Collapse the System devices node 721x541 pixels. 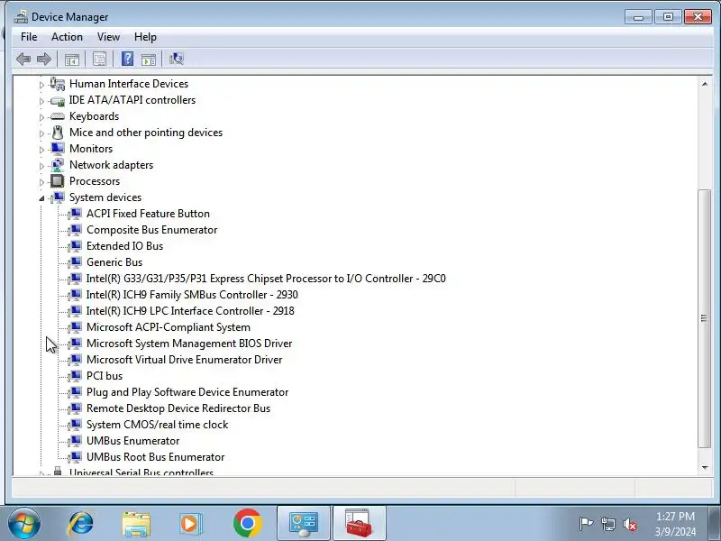pyautogui.click(x=41, y=198)
